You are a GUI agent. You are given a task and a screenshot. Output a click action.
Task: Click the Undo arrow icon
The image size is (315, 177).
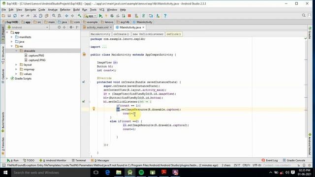click(x=22, y=16)
